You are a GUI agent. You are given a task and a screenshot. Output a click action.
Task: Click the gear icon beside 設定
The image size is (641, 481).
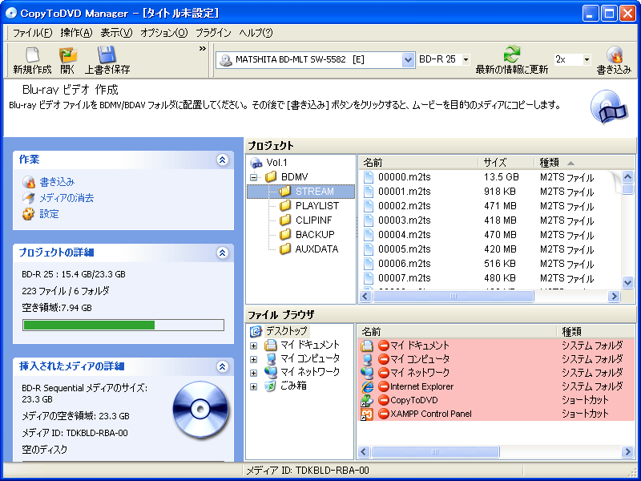[29, 214]
